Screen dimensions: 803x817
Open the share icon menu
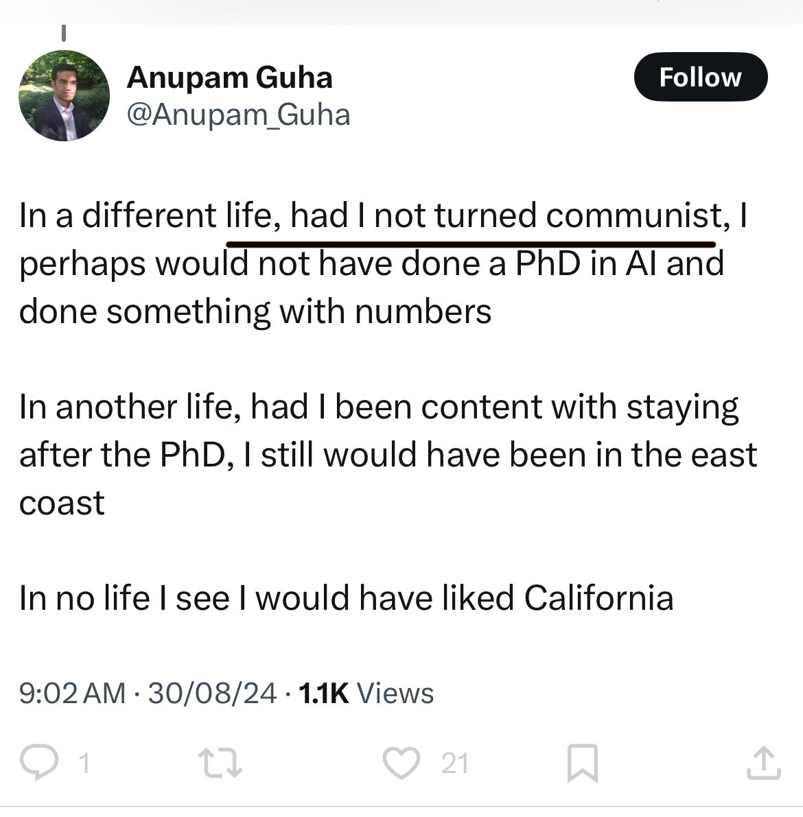(x=763, y=763)
